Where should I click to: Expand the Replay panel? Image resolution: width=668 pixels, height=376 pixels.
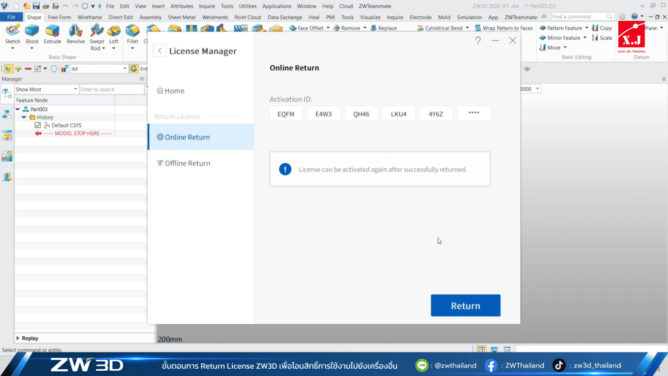point(19,338)
